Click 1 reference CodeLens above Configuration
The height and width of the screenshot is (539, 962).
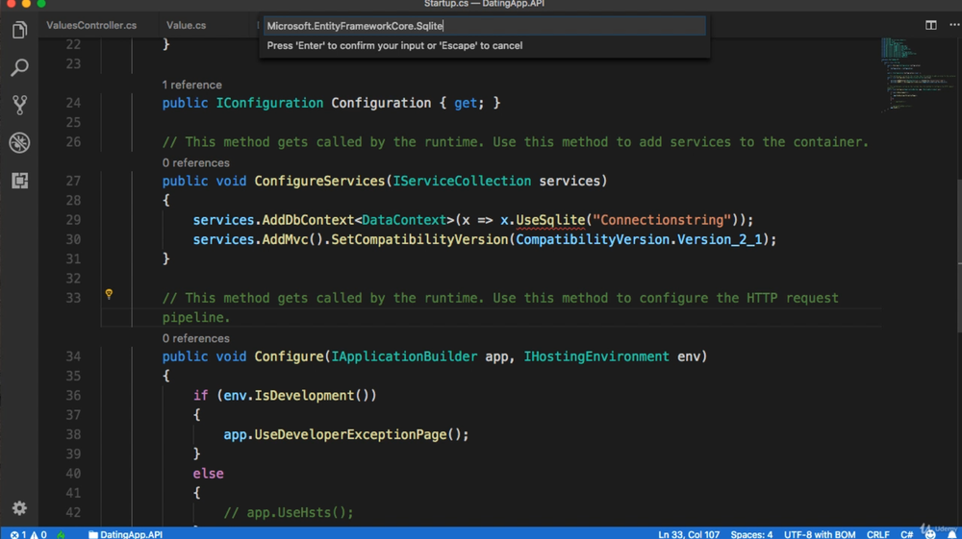(192, 85)
